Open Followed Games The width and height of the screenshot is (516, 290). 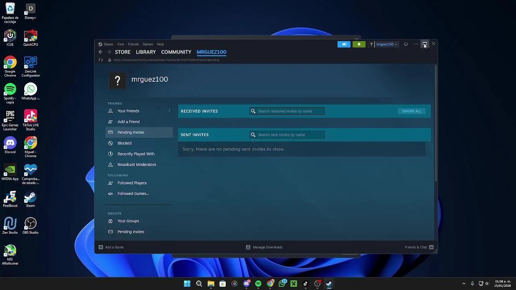(x=139, y=193)
